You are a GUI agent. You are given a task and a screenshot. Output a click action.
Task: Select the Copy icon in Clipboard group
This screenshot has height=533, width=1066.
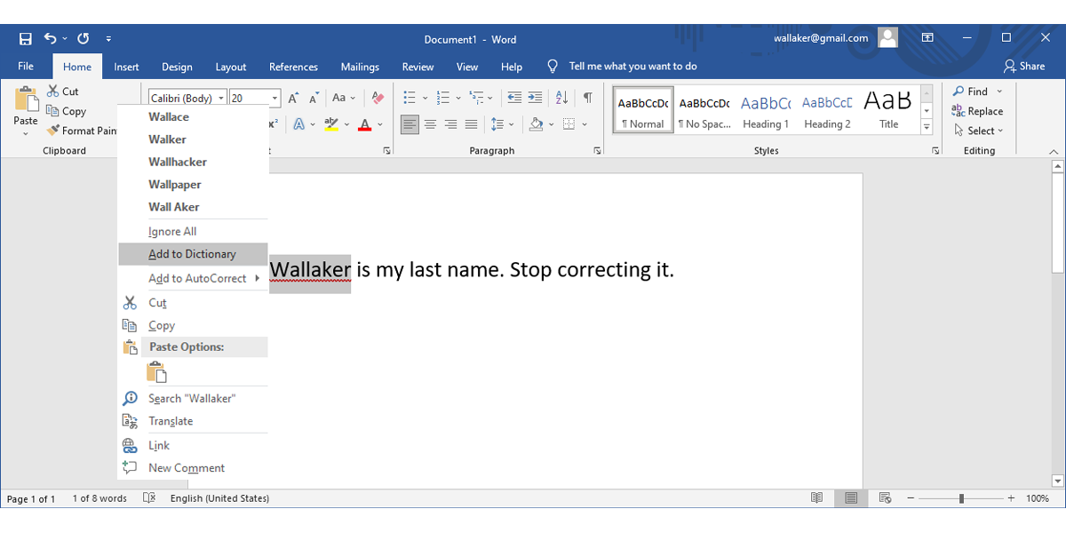(53, 111)
